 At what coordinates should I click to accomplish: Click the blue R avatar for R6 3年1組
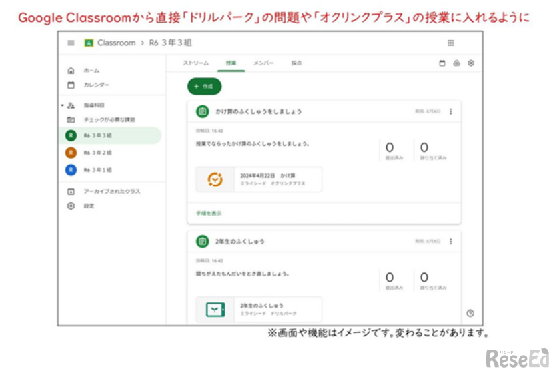71,170
